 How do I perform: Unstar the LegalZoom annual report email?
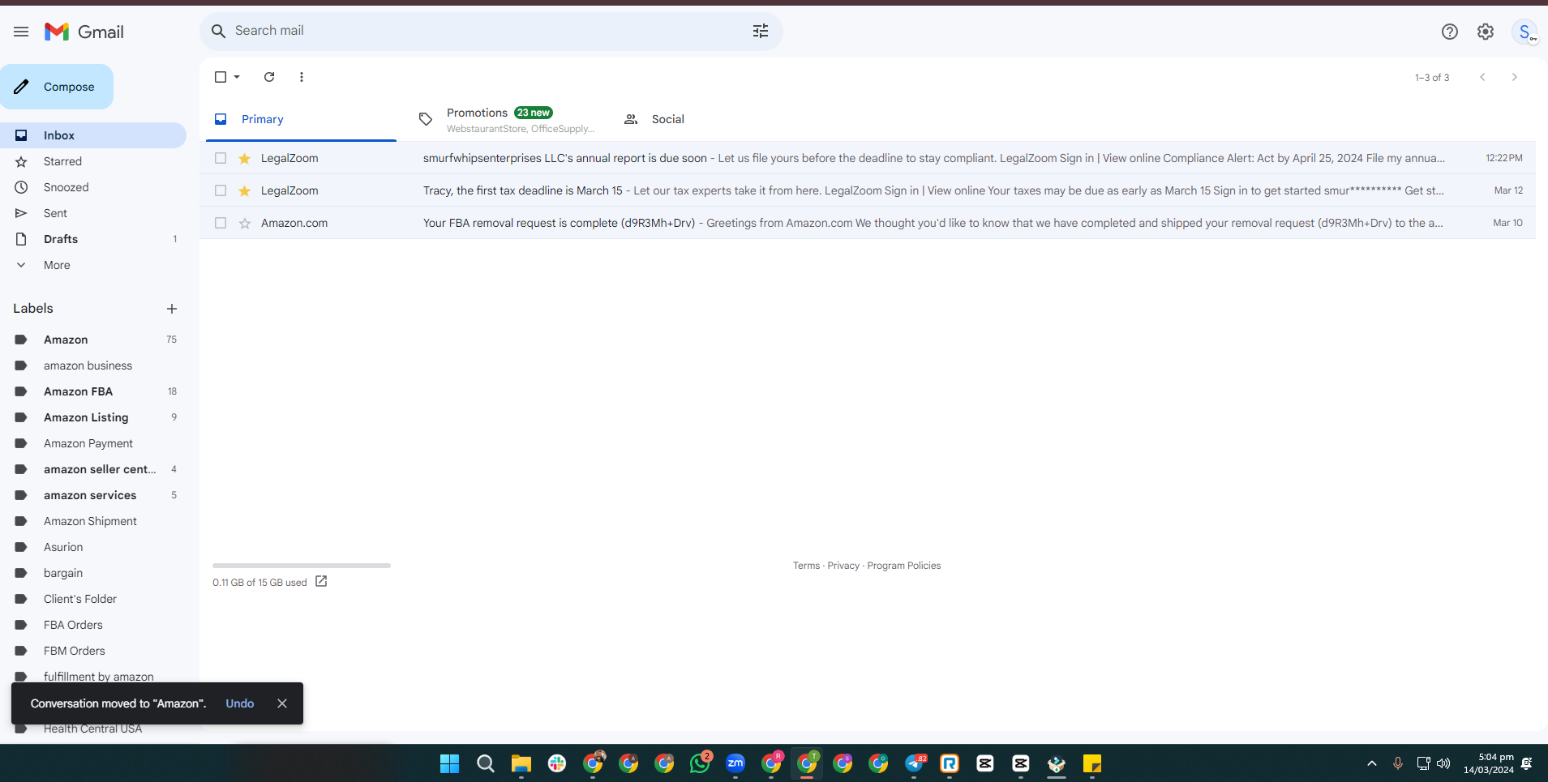tap(245, 158)
